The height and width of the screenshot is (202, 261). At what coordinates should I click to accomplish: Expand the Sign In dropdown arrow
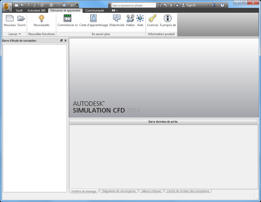[208, 5]
